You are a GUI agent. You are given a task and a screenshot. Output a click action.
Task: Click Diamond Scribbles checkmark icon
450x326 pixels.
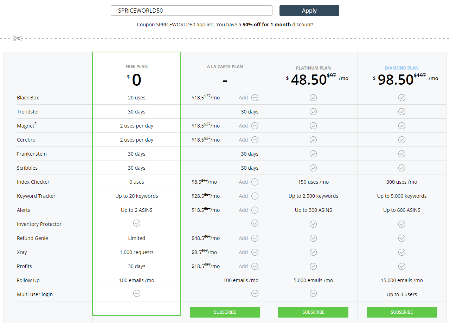(x=402, y=168)
